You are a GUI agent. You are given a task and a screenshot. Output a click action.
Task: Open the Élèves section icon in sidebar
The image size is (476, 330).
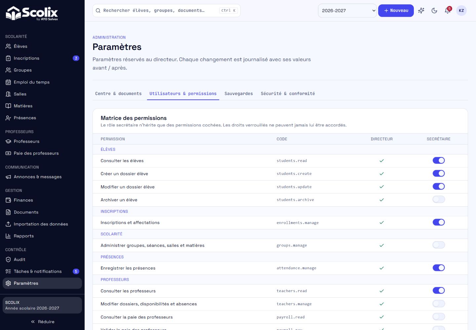(8, 46)
